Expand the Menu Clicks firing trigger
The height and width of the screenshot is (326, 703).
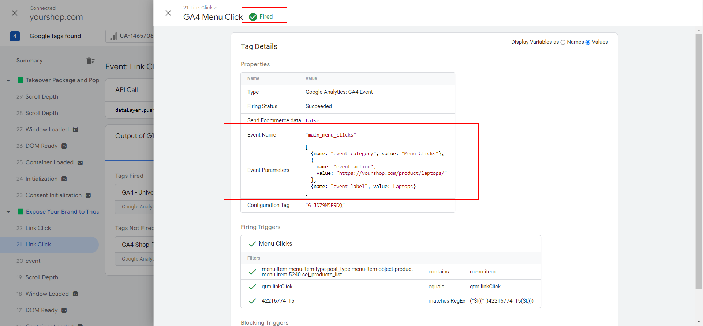click(275, 244)
